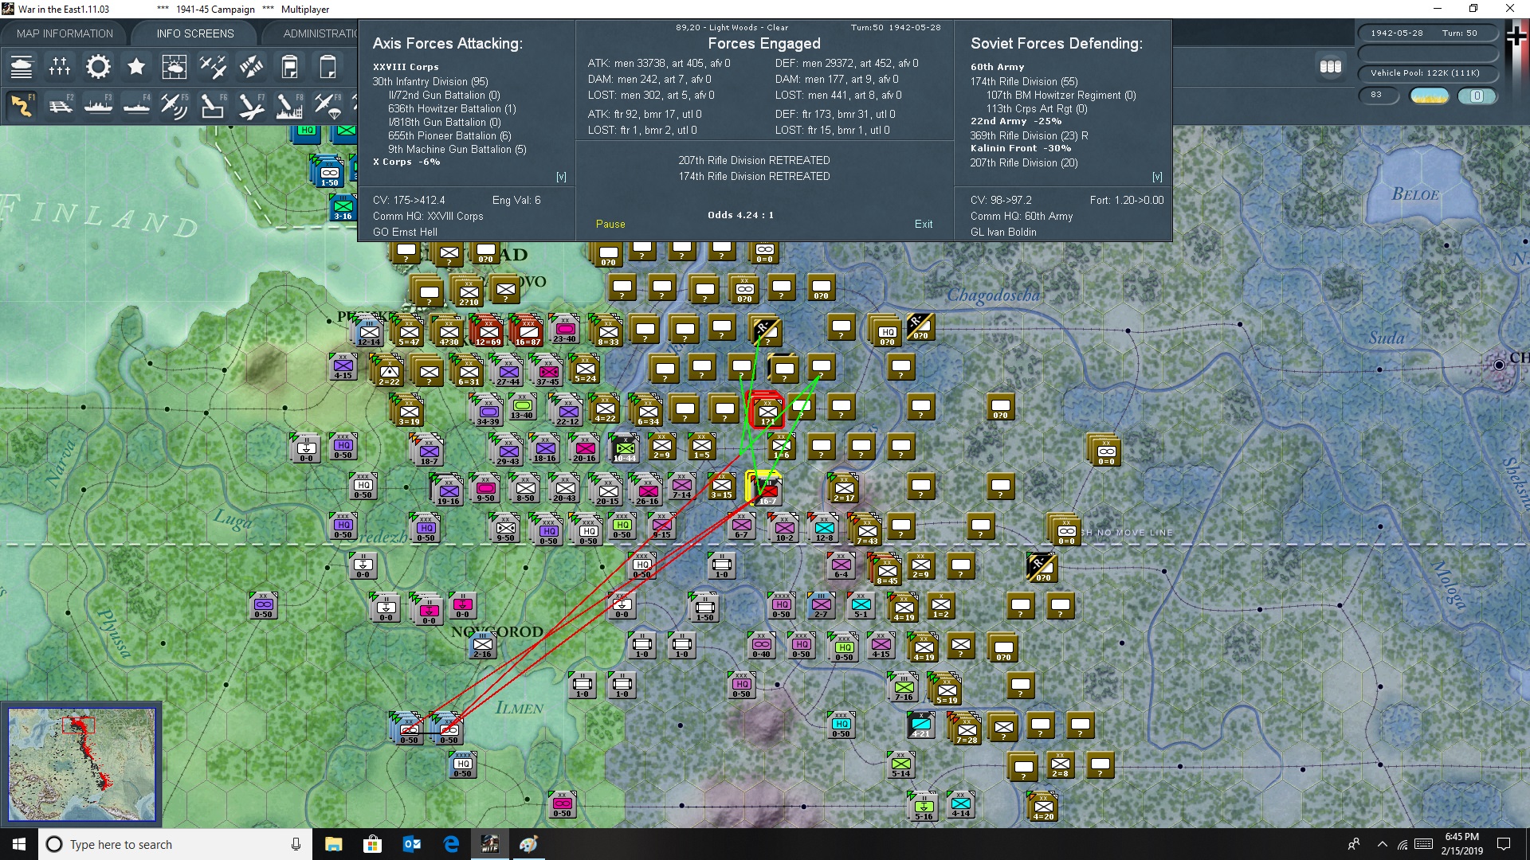The height and width of the screenshot is (860, 1530).
Task: Click the clipboard icon with the flag
Action: (289, 67)
